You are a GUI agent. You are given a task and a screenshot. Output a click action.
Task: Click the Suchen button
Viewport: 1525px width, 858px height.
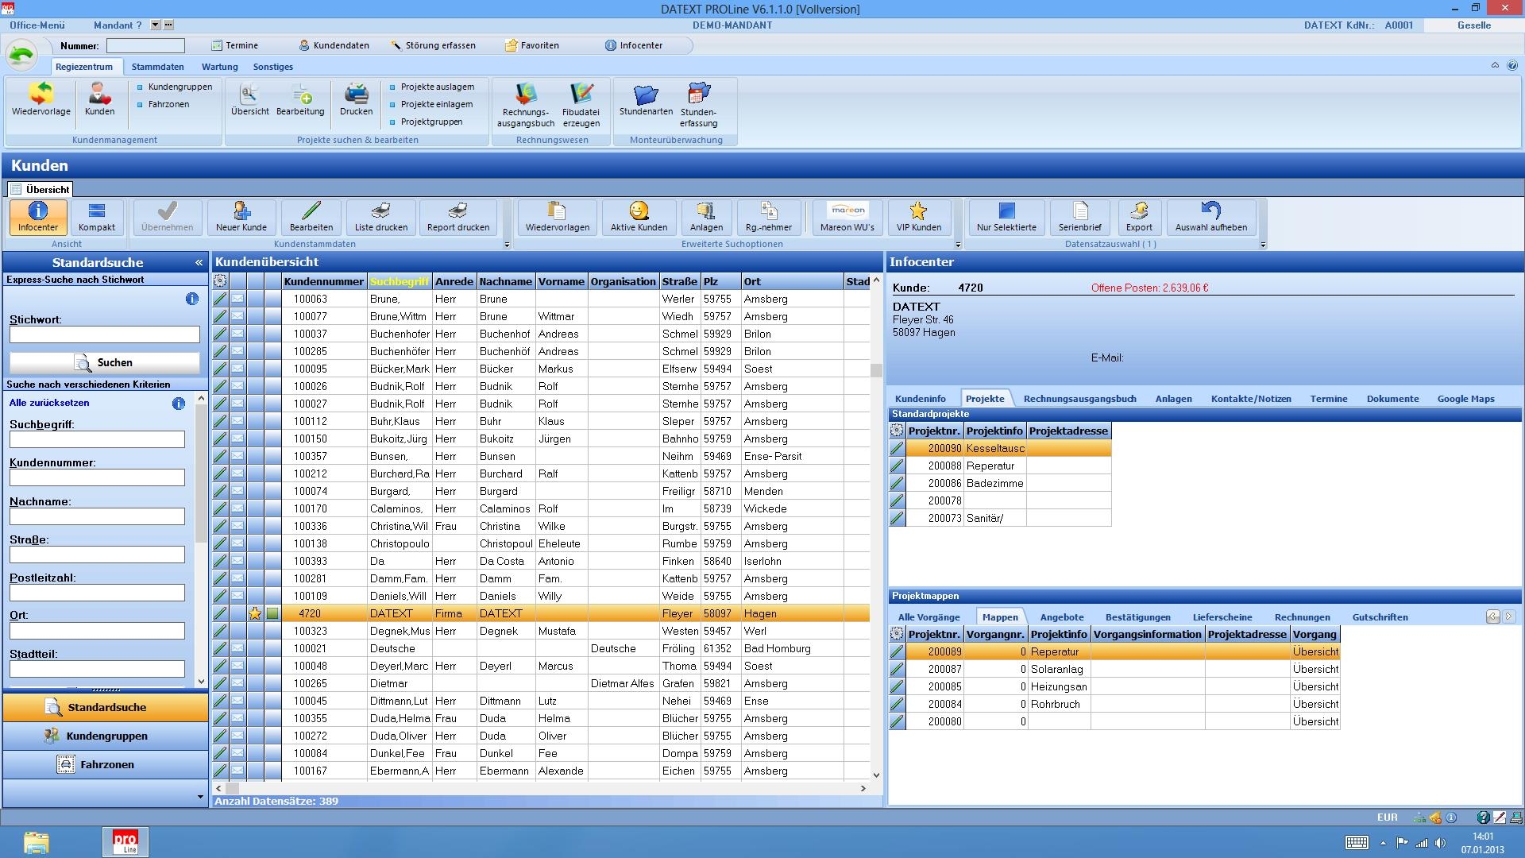tap(105, 362)
